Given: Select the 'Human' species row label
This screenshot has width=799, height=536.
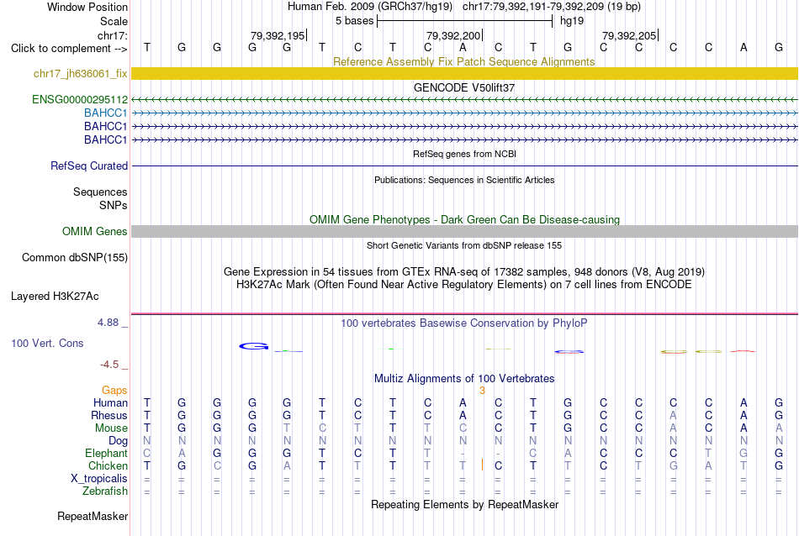Looking at the screenshot, I should click(110, 403).
